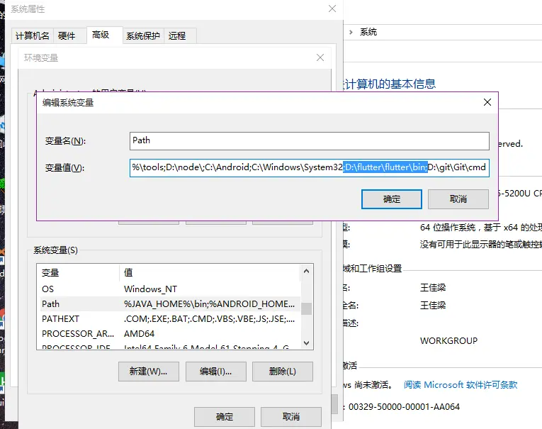The height and width of the screenshot is (429, 542).
Task: Close the 编辑系统变量 dialog
Action: [x=487, y=102]
